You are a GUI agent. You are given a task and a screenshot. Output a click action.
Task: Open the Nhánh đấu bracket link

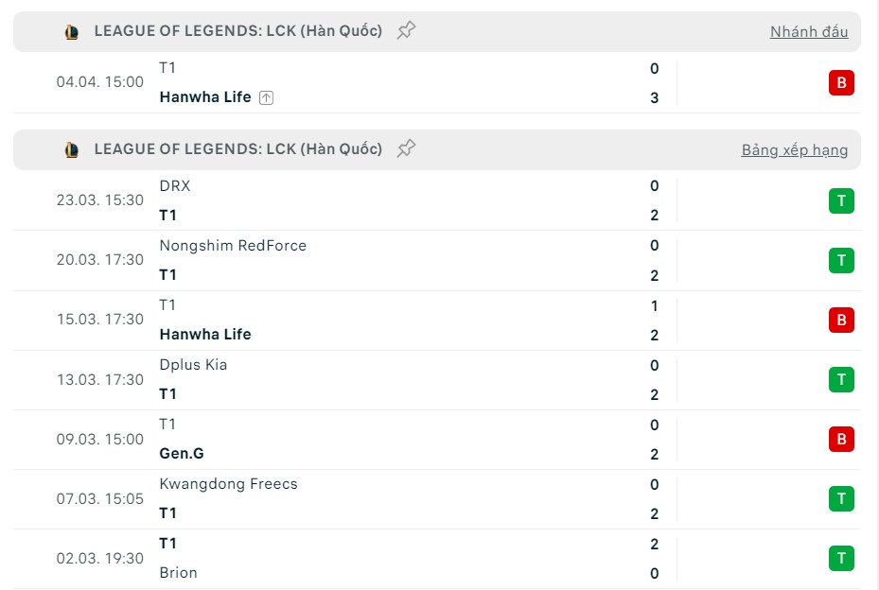(808, 32)
